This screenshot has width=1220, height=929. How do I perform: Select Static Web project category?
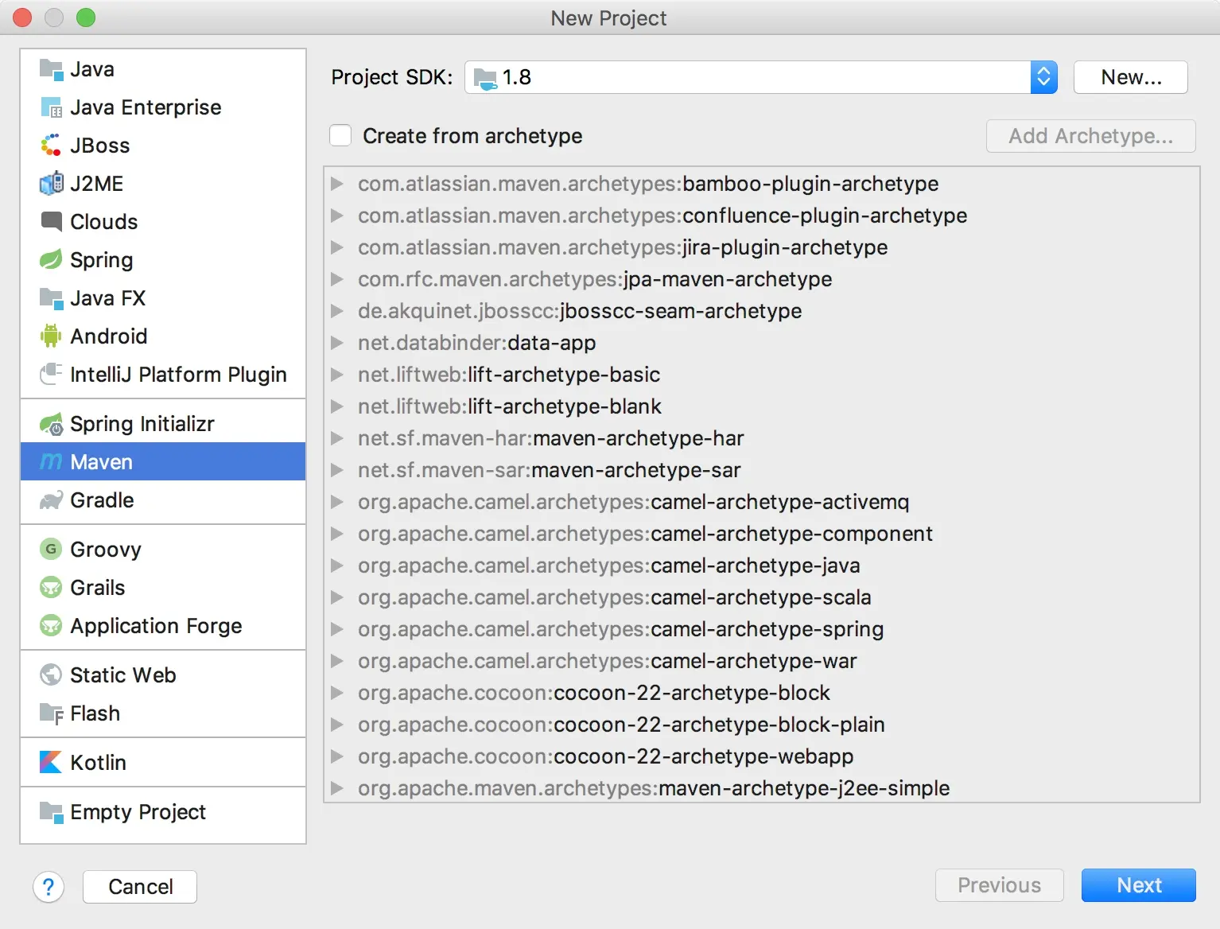[x=123, y=675]
